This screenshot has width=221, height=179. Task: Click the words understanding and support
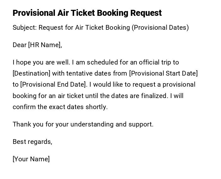[112, 124]
